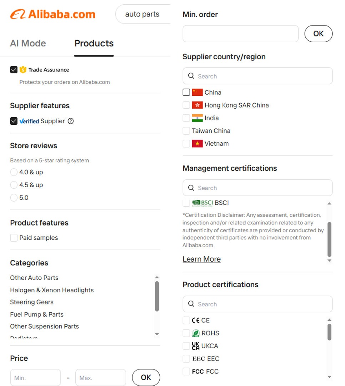Check the Taiwan China checkbox
Screen dimensions: 345x386
[186, 131]
